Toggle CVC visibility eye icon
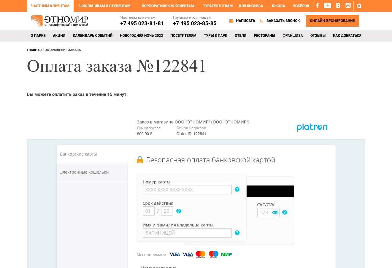392x268 pixels. (275, 213)
